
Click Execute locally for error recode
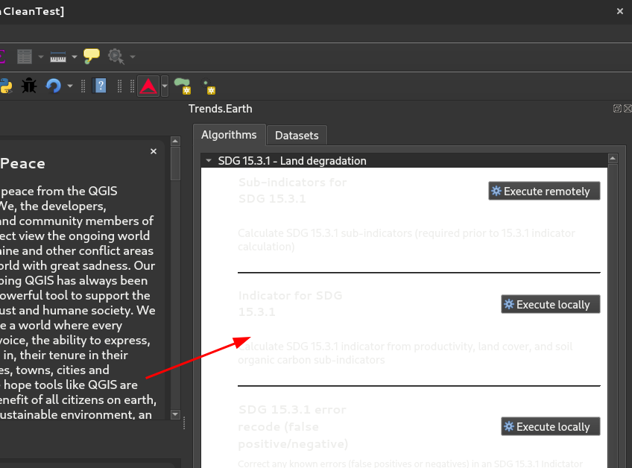click(x=551, y=426)
